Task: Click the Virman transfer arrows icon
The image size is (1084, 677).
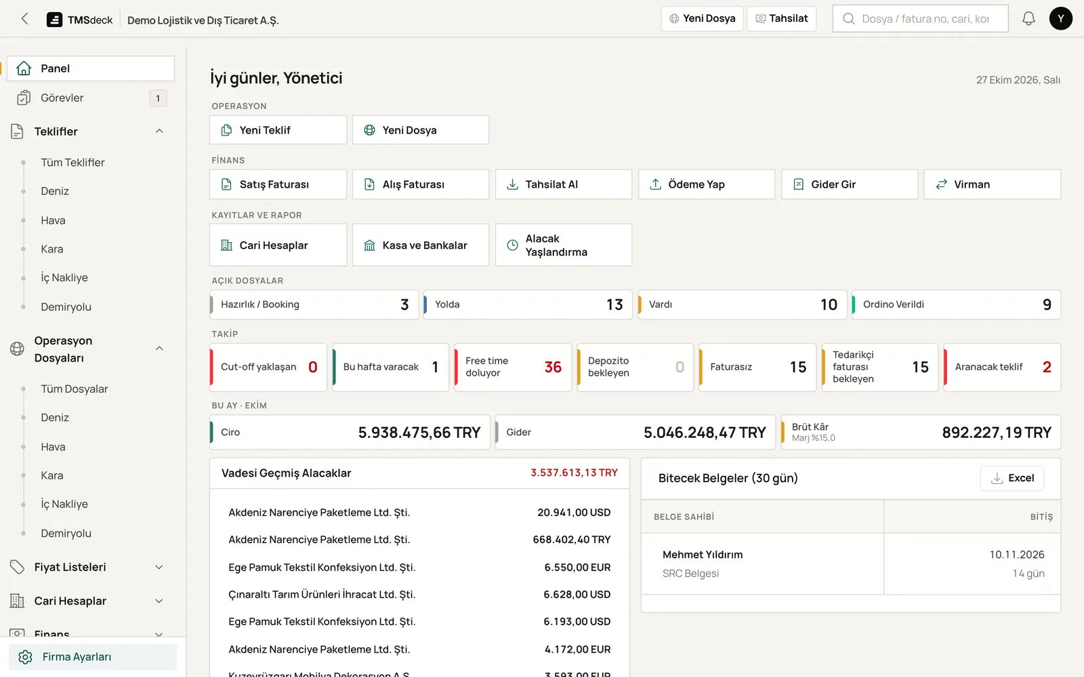Action: [941, 184]
